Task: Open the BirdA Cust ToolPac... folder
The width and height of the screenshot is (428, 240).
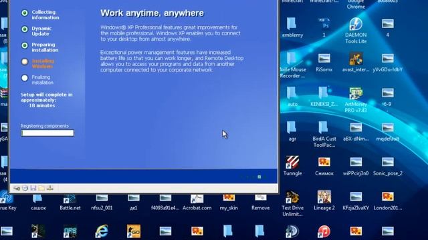Action: [324, 127]
